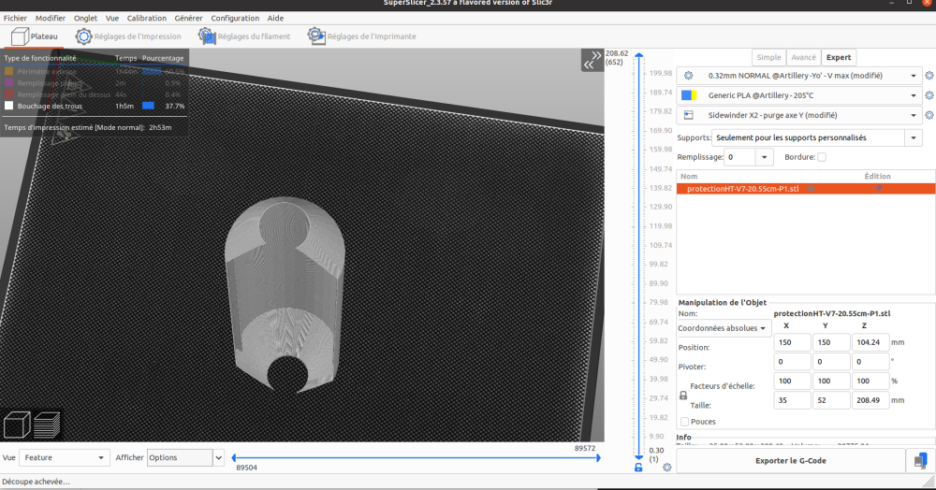Open Réglages de l'Imprimante tab
The height and width of the screenshot is (490, 936).
click(x=361, y=36)
